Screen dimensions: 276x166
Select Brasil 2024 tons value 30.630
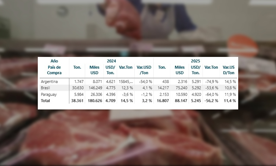[78, 88]
